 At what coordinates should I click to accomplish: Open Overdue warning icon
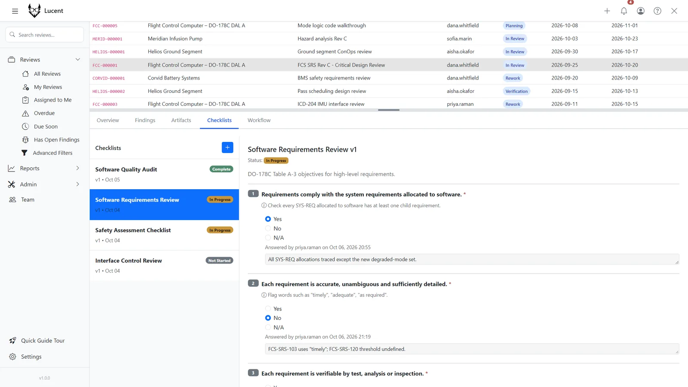[26, 114]
